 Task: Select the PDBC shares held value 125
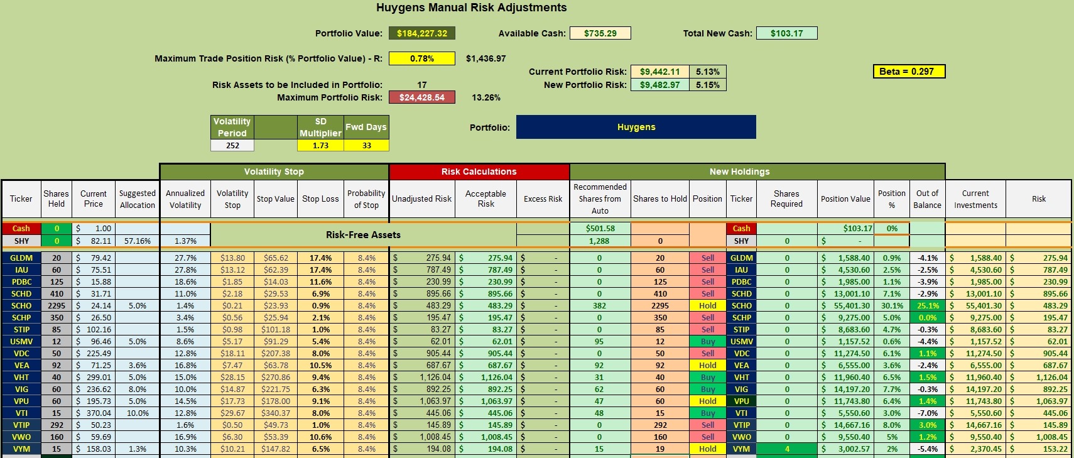pos(57,281)
